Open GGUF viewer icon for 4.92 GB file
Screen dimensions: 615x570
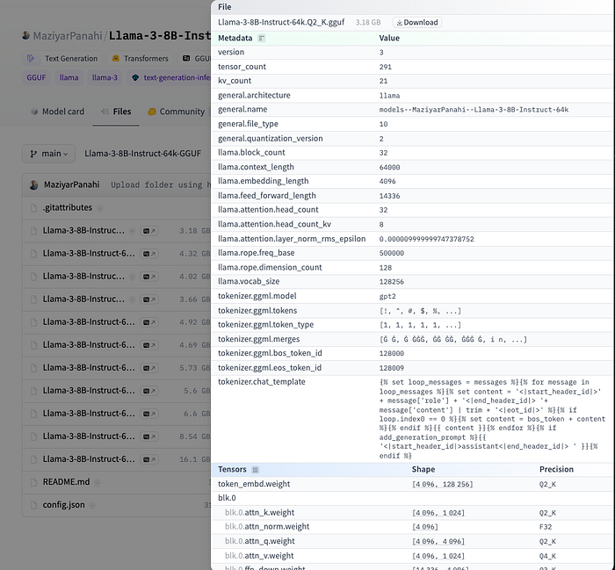pos(149,322)
